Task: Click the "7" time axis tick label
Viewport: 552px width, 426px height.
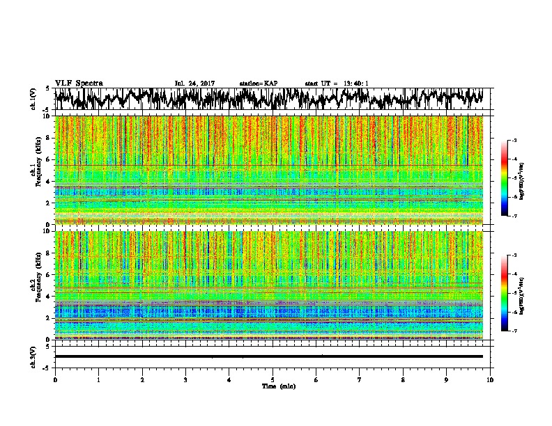Action: tap(360, 380)
